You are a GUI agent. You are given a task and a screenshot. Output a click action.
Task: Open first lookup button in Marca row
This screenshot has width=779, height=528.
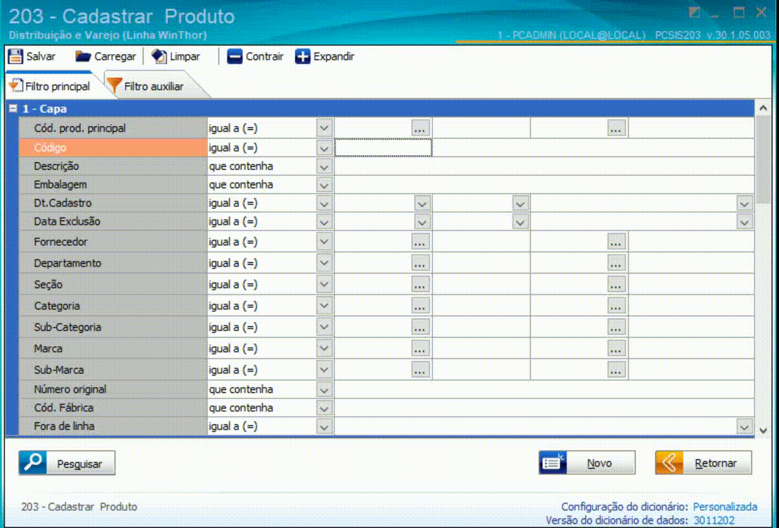click(421, 349)
